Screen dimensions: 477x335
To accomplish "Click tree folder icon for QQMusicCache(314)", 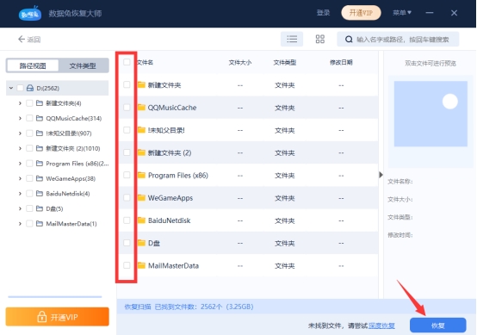I will [40, 118].
